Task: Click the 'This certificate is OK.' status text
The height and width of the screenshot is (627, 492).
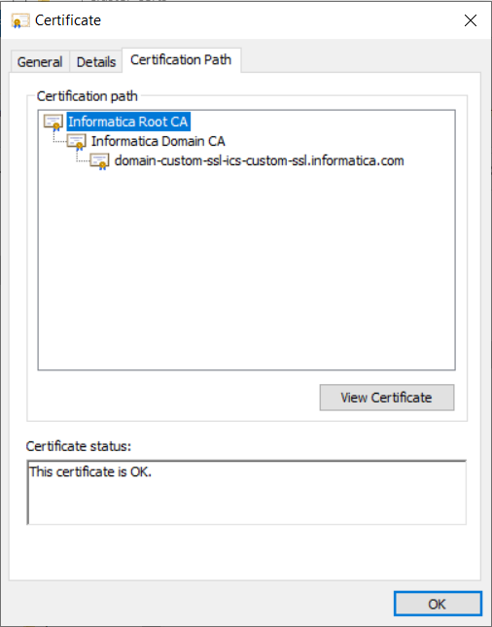Action: [x=90, y=471]
